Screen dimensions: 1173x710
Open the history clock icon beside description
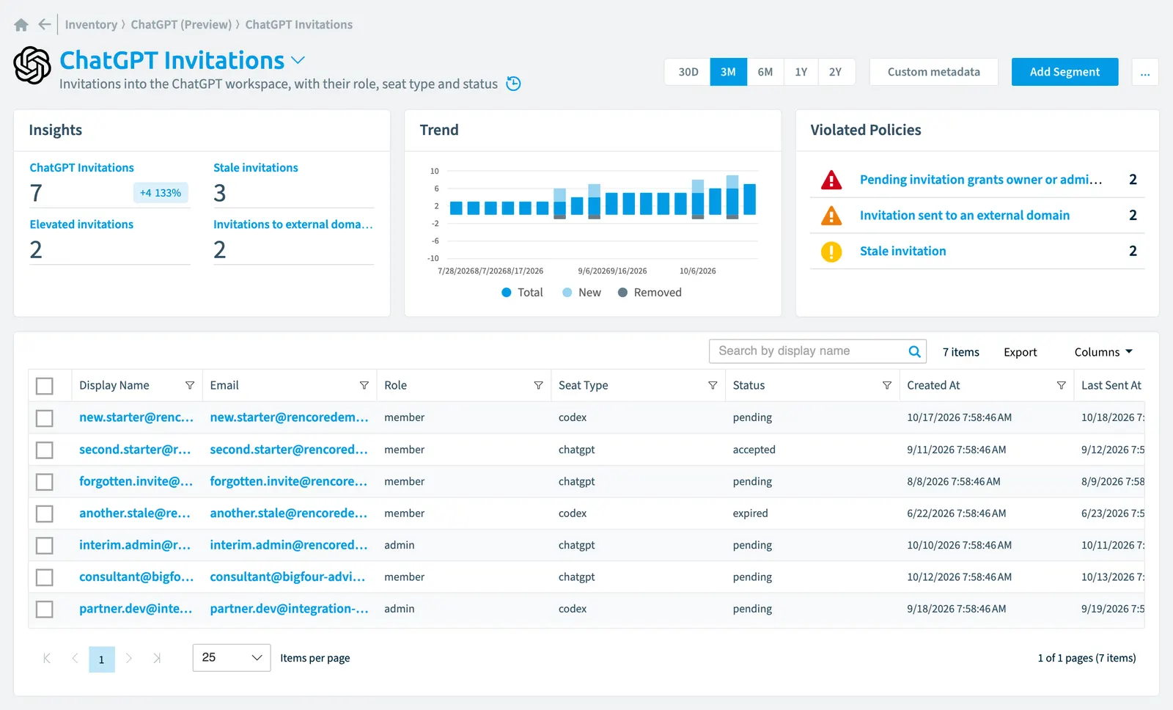514,84
